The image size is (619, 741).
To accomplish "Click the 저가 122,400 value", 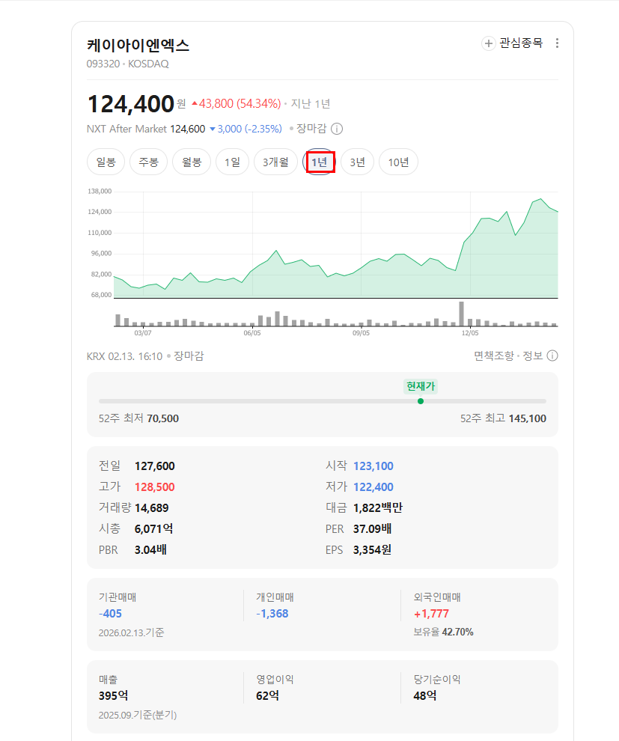I will pyautogui.click(x=373, y=487).
